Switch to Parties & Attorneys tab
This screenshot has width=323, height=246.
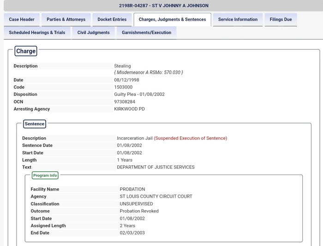[x=66, y=20]
